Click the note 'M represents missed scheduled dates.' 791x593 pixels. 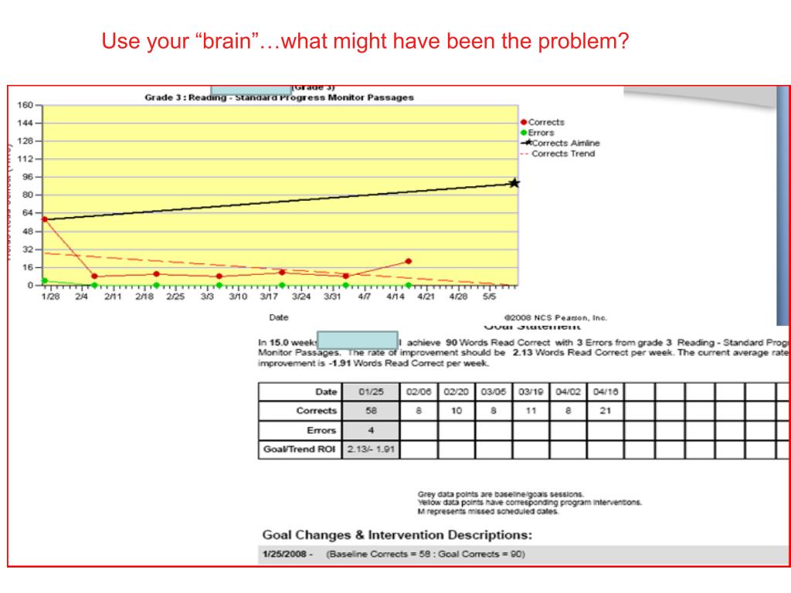pos(488,511)
